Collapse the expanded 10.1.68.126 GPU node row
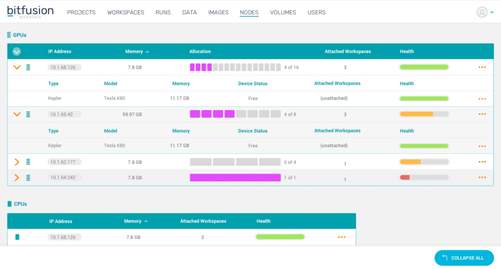Viewport: 501px width, 269px height. [x=17, y=67]
